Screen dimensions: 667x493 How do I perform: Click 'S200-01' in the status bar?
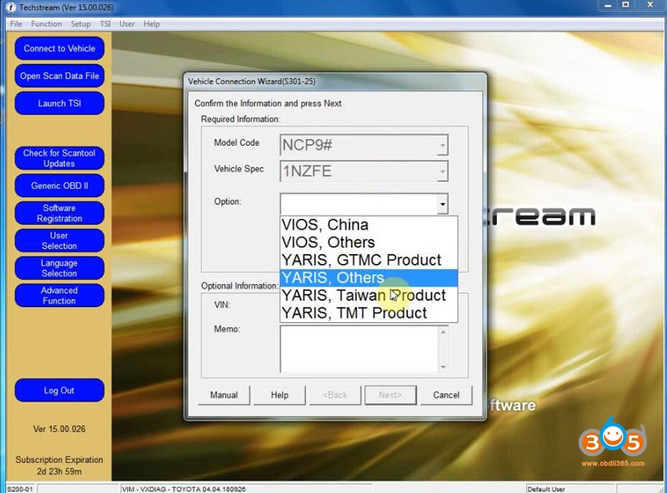pos(20,489)
